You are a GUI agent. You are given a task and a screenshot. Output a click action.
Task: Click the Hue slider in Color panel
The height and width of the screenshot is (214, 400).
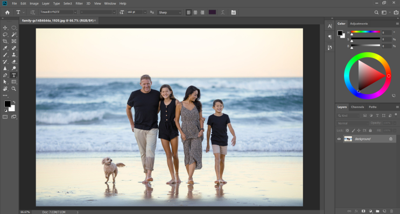[366, 32]
